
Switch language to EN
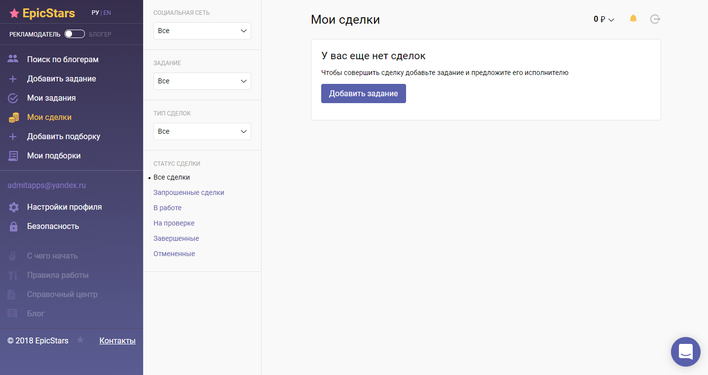107,13
